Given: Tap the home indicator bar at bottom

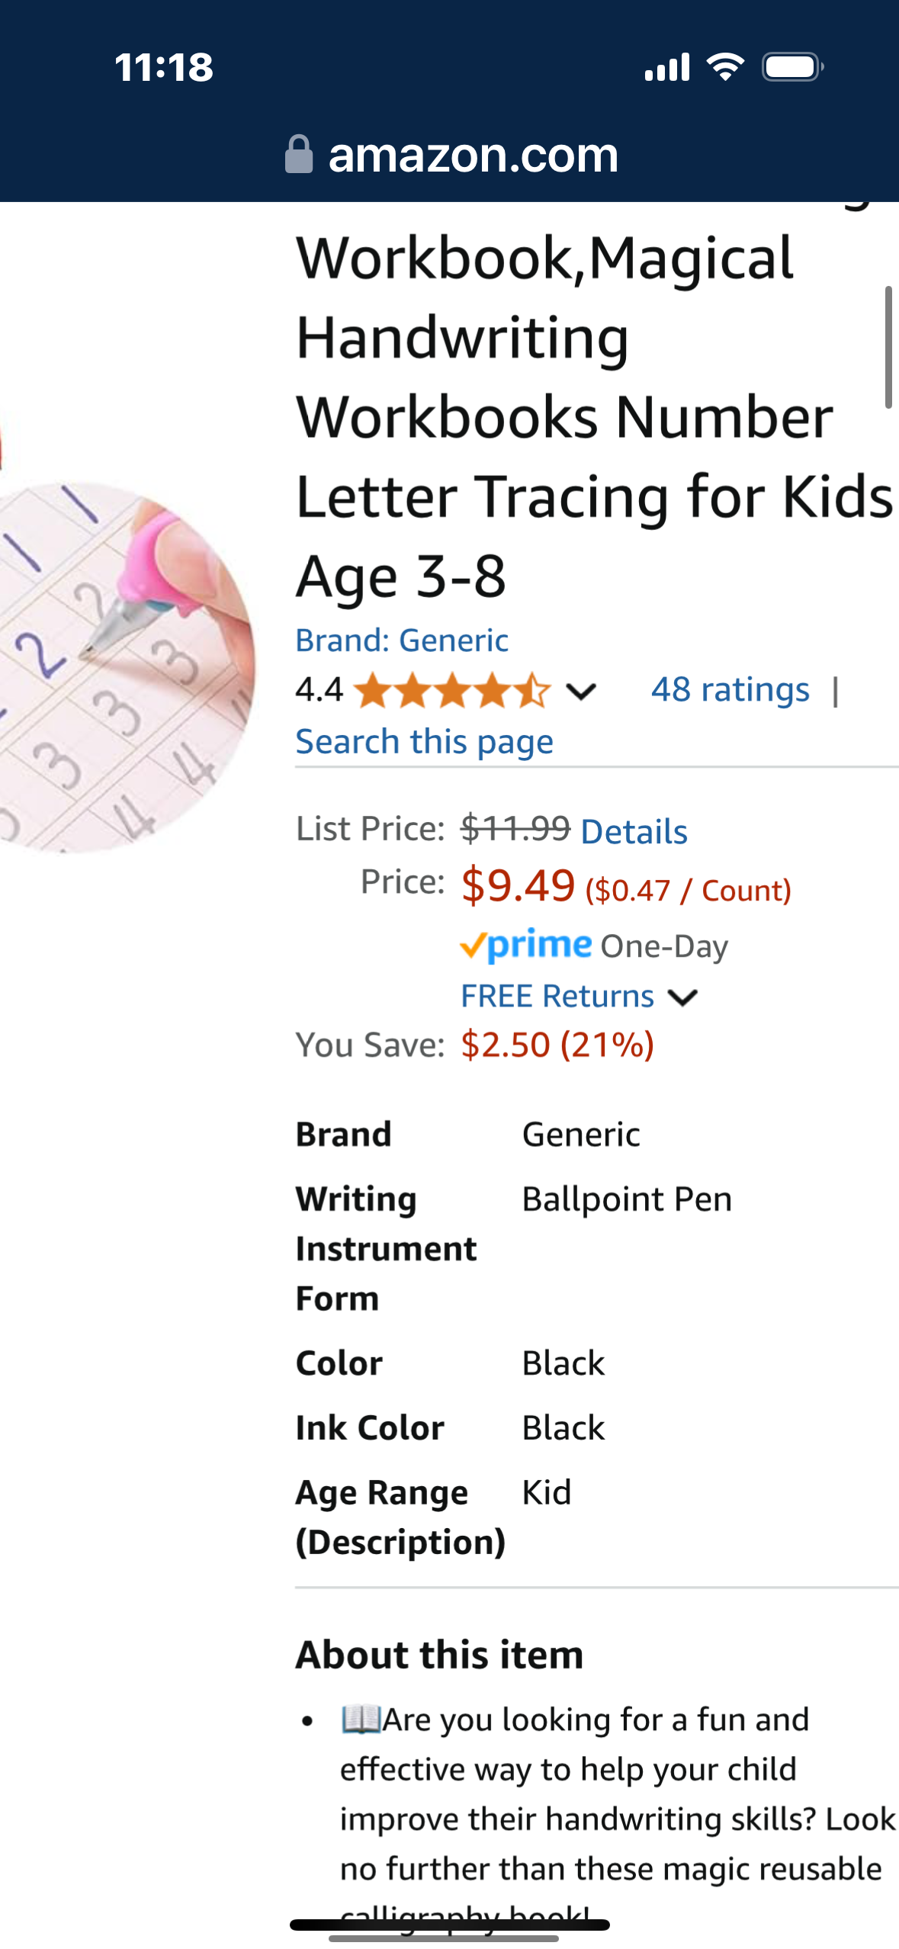Looking at the screenshot, I should click(449, 1925).
